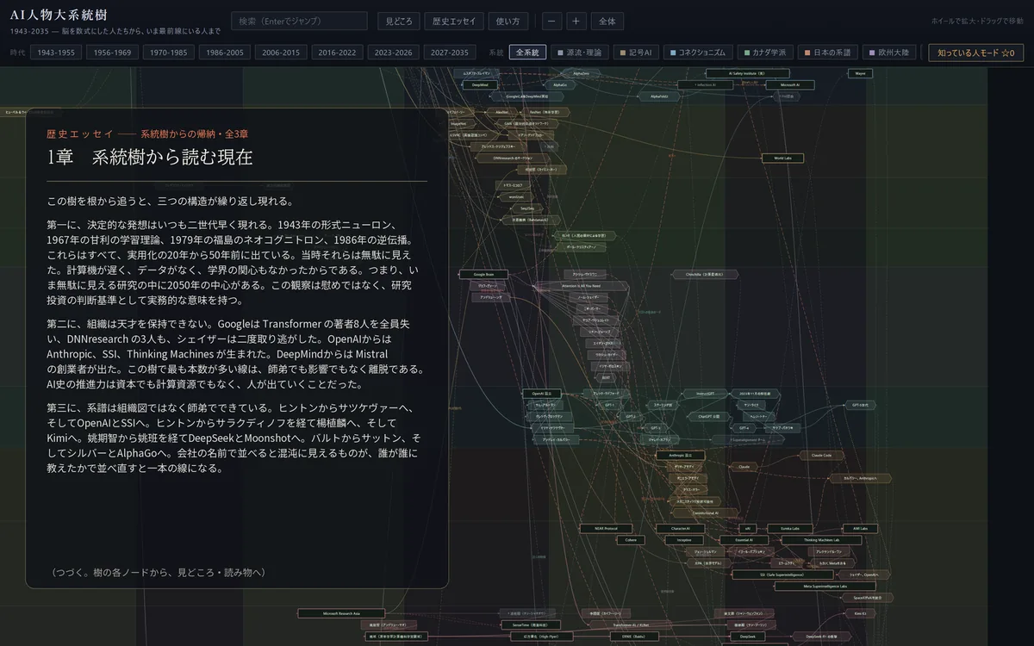This screenshot has width=1034, height=646.
Task: Jump to the 1986-2005 era
Action: (x=225, y=53)
